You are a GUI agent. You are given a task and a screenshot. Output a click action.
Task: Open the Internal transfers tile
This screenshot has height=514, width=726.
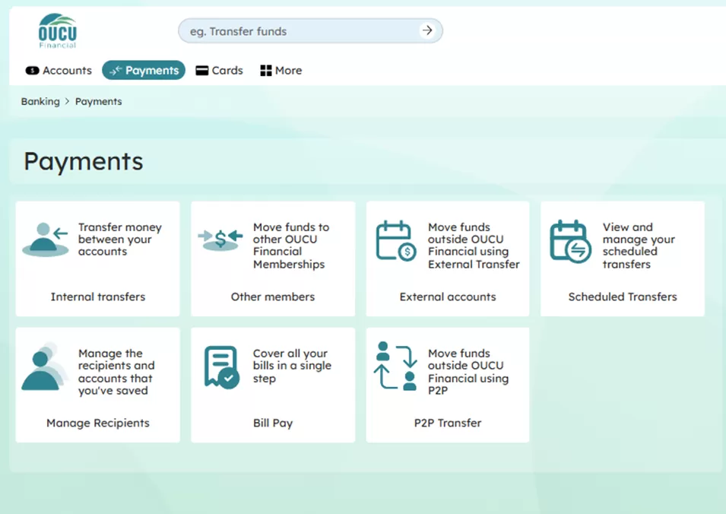pyautogui.click(x=97, y=259)
